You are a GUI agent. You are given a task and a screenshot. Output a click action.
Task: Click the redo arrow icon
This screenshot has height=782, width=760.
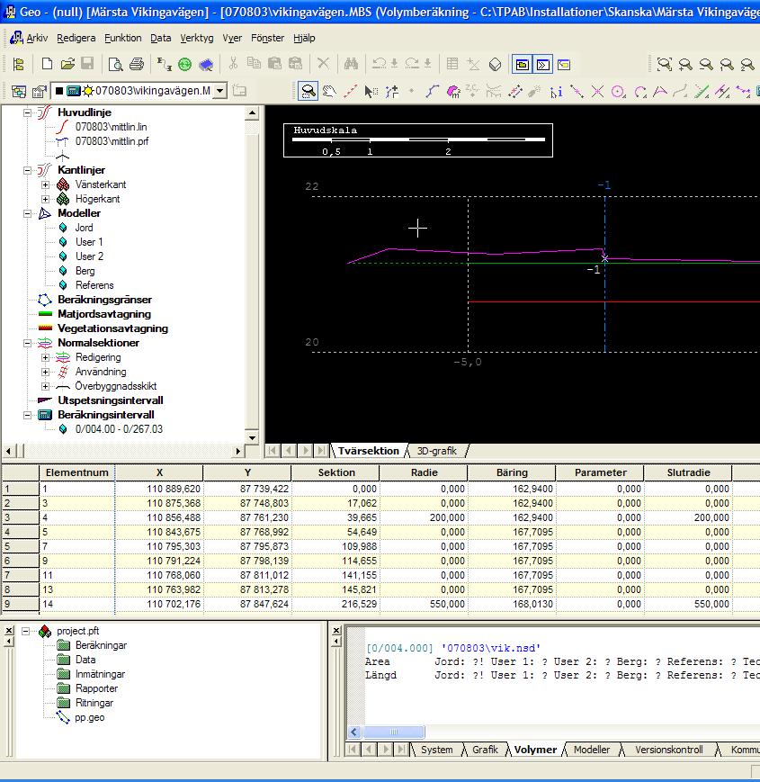(x=412, y=64)
